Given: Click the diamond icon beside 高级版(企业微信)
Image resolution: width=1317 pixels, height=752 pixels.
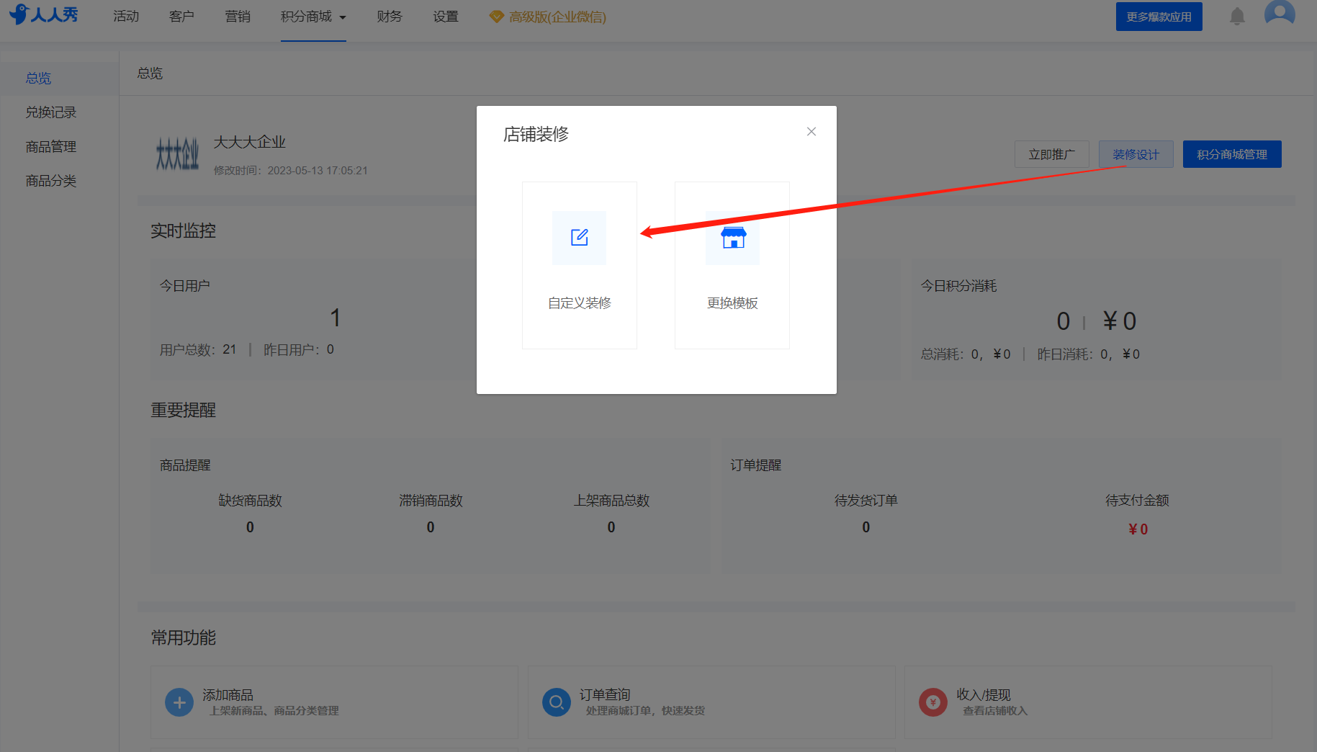Looking at the screenshot, I should (496, 17).
